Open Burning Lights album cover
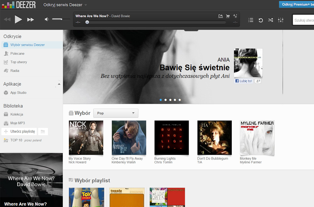314x207 pixels. point(172,138)
